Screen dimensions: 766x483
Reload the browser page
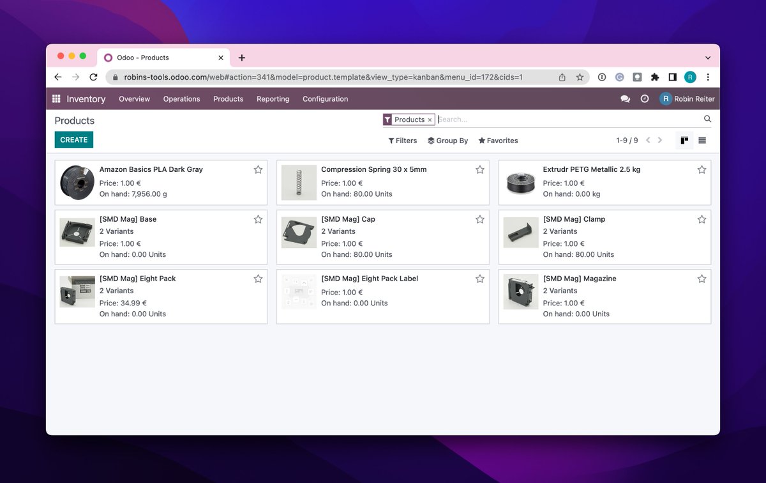click(93, 77)
